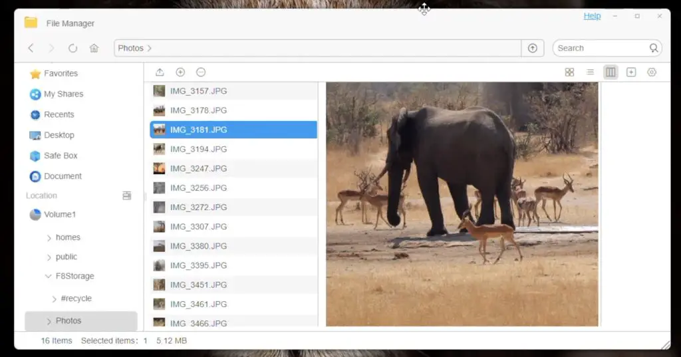681x357 pixels.
Task: Expand the homes folder in tree
Action: [49, 237]
